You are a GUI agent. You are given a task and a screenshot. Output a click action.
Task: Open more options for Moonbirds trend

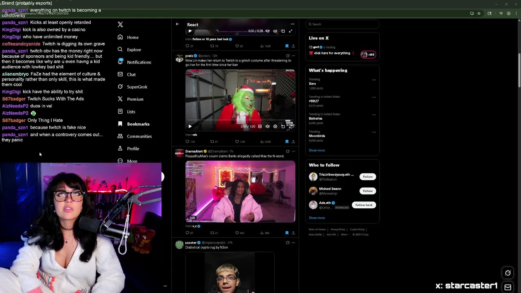click(x=374, y=132)
